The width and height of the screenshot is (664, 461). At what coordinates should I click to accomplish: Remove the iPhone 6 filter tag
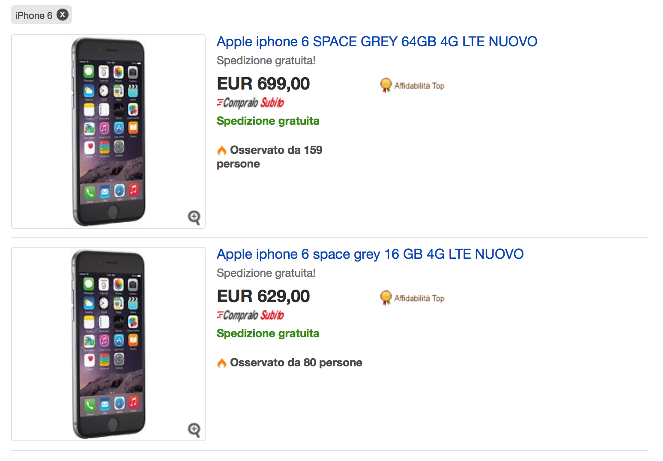point(63,15)
